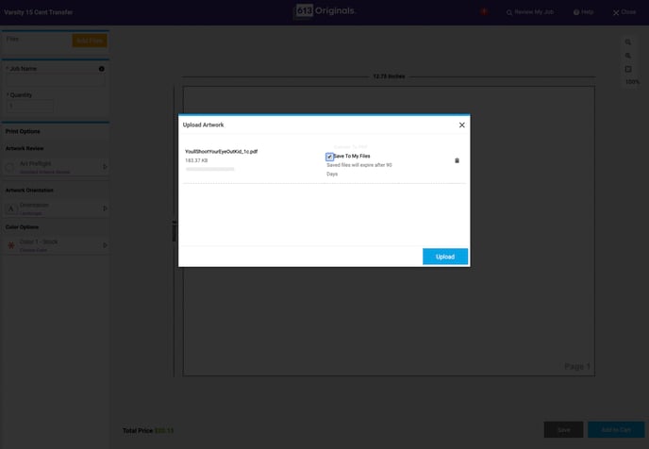Viewport: 649px width, 449px height.
Task: Click the orange Add Files button
Action: (90, 41)
